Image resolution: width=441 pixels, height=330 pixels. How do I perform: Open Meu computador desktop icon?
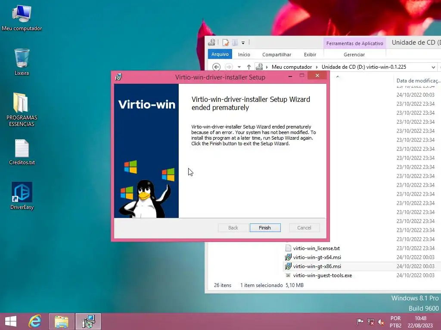coord(22,18)
